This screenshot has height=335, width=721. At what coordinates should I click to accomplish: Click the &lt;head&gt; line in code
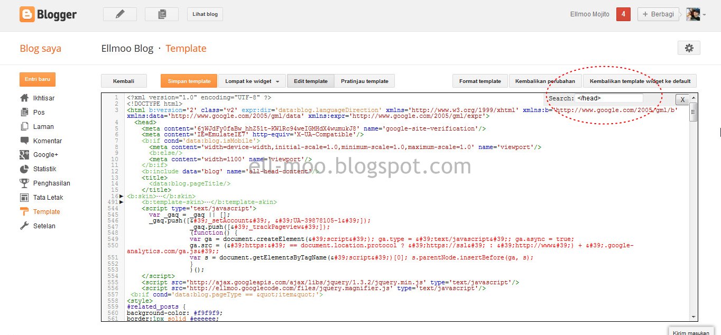145,122
